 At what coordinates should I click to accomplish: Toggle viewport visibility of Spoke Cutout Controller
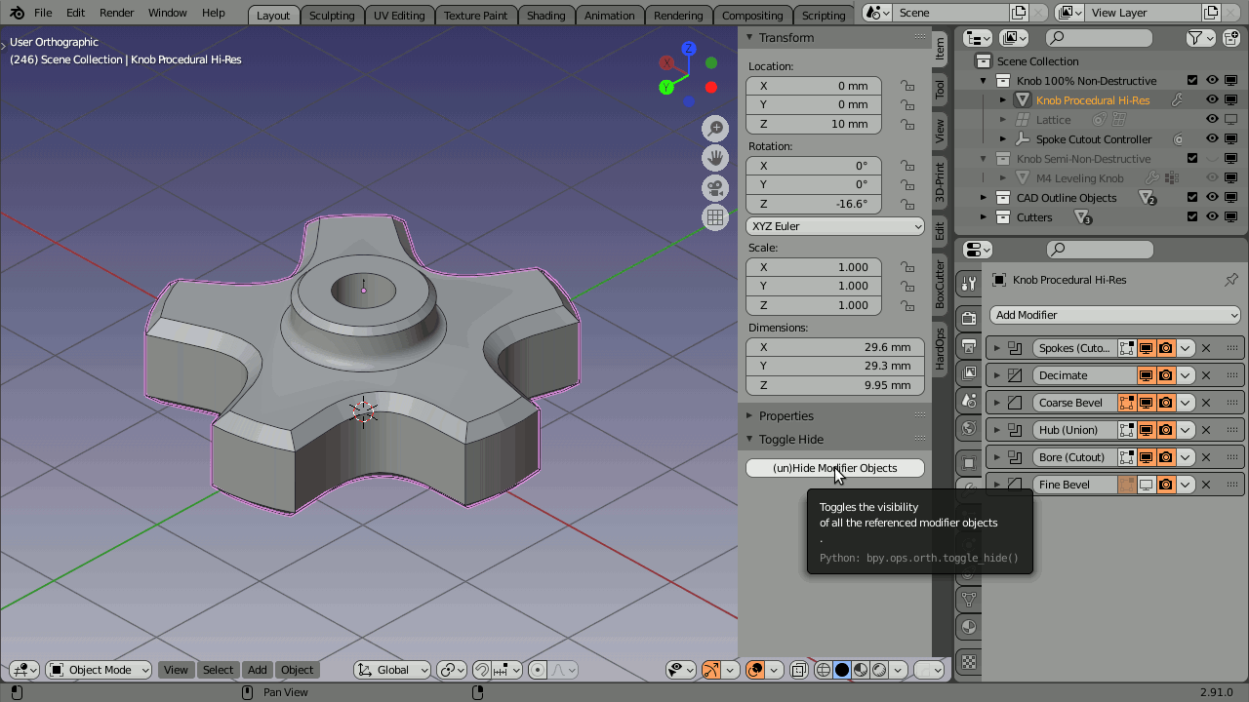point(1211,138)
